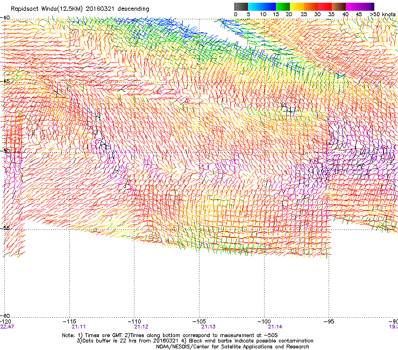Screen dimensions: 398x350
Task: Click the '-120' longitude axis label
Action: (5, 321)
